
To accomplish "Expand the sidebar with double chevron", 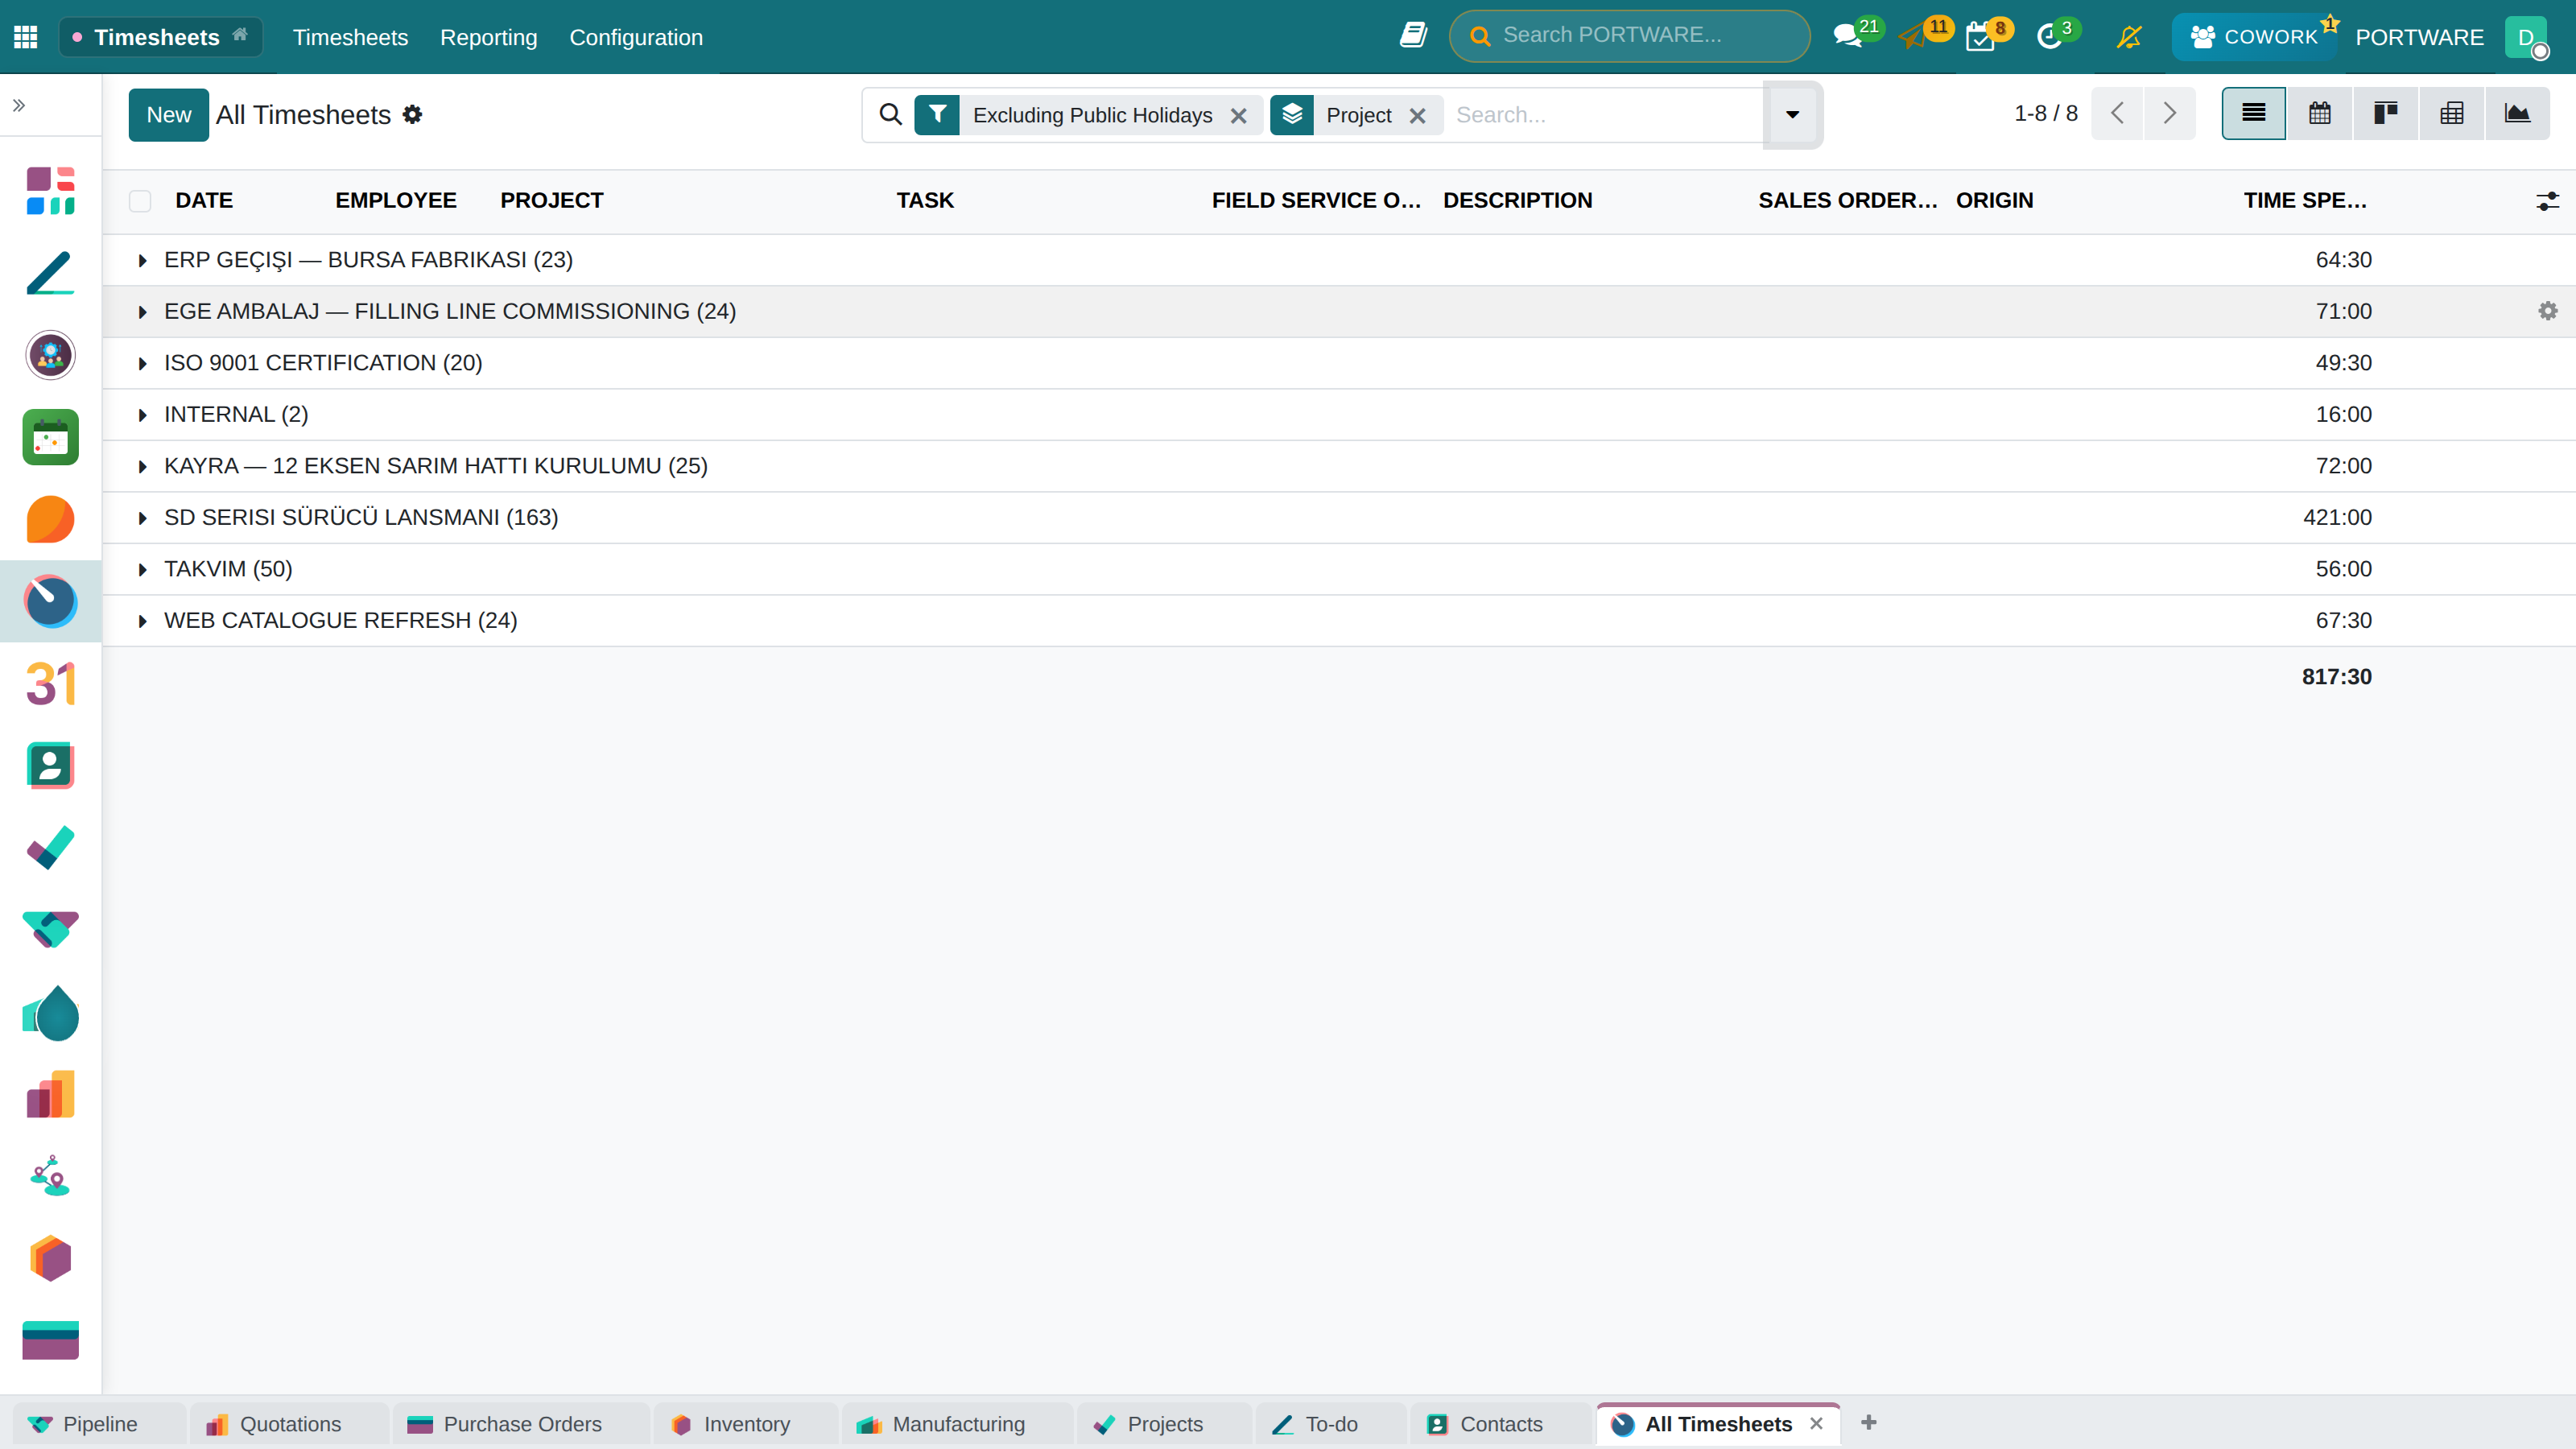I will point(19,105).
